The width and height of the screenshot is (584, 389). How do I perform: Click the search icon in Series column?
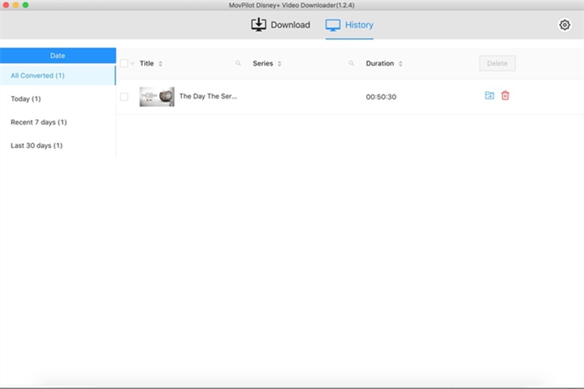click(x=351, y=64)
